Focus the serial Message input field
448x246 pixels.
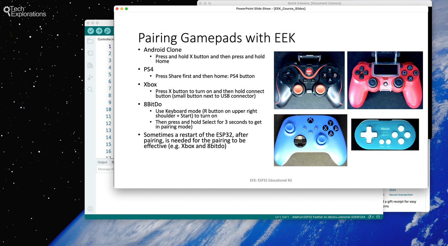coord(105,169)
